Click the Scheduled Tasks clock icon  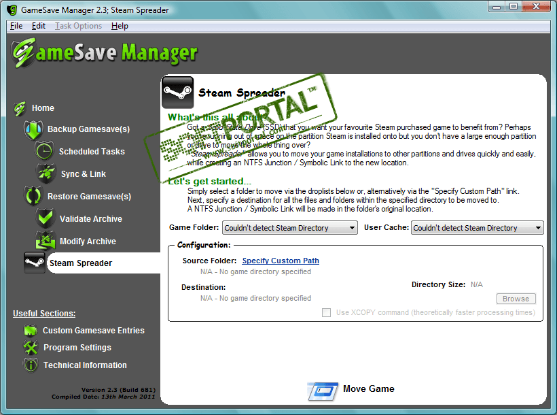[x=44, y=151]
